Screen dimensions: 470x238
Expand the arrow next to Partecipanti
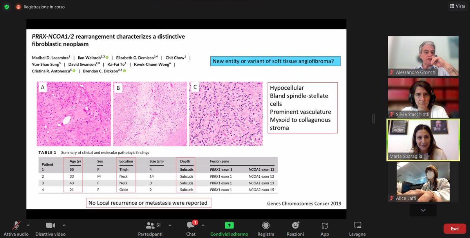pos(170,225)
